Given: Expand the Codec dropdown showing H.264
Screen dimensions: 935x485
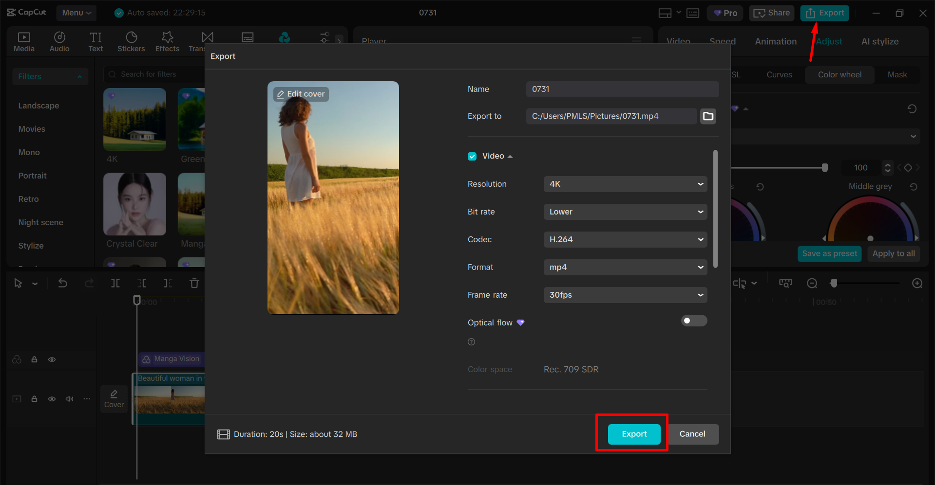Looking at the screenshot, I should (625, 239).
